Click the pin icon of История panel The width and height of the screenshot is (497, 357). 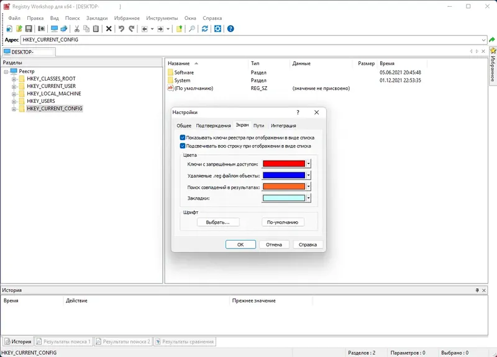tap(477, 290)
